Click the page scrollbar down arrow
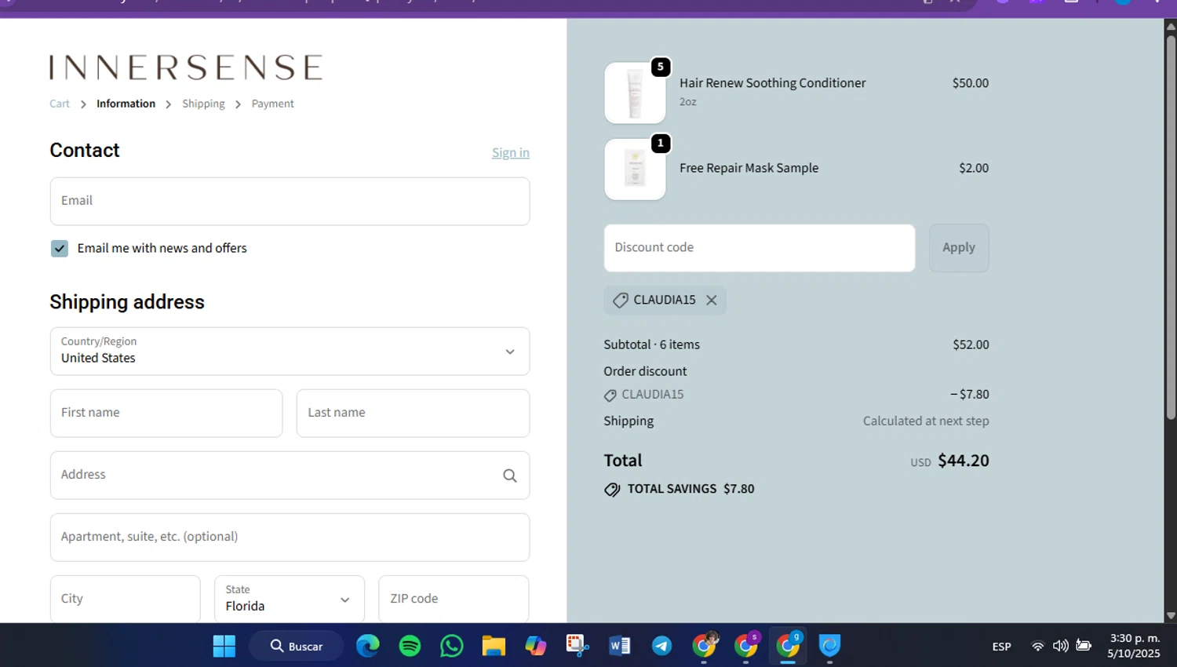Image resolution: width=1177 pixels, height=667 pixels. 1171,616
